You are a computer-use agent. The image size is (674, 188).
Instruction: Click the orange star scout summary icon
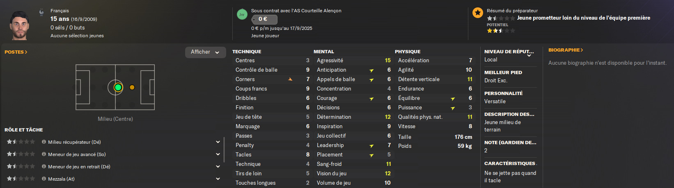click(478, 13)
